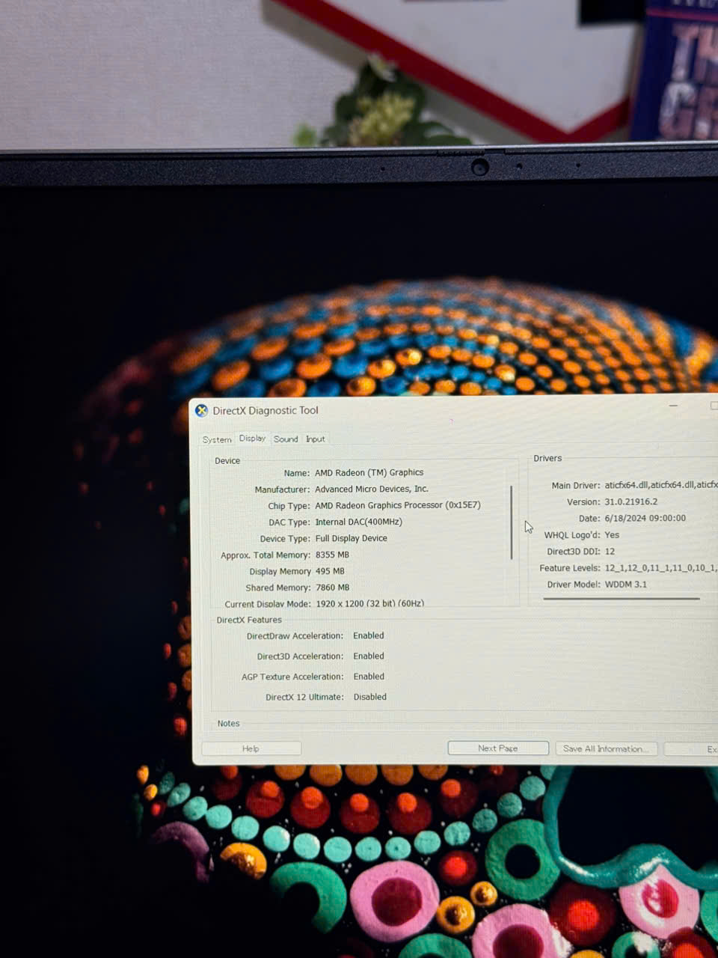Click the WHQL Logo'd value Yes
Image resolution: width=718 pixels, height=958 pixels.
pyautogui.click(x=612, y=534)
